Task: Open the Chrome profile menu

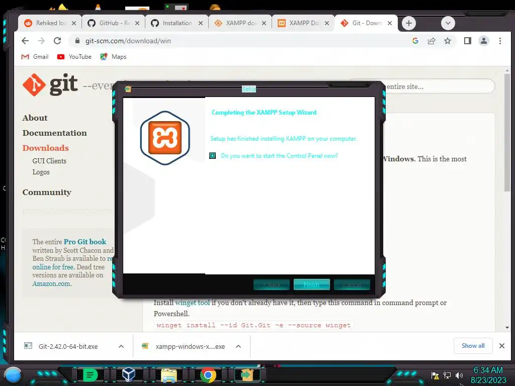Action: pos(483,41)
